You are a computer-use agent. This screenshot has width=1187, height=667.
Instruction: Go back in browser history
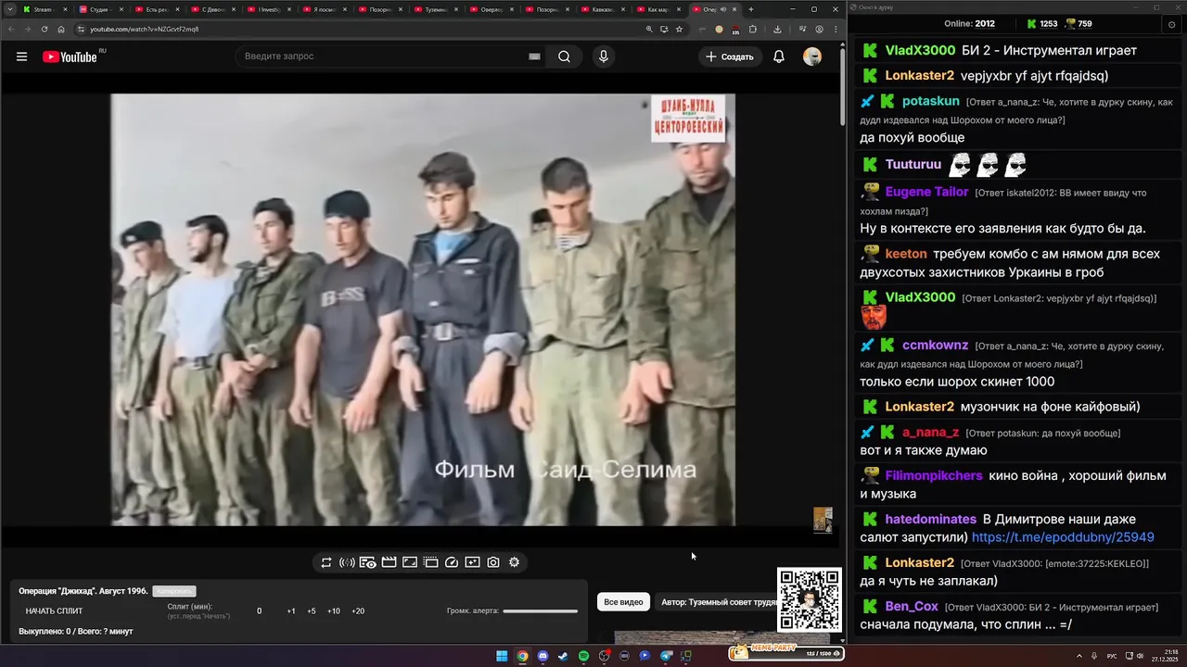tap(10, 29)
